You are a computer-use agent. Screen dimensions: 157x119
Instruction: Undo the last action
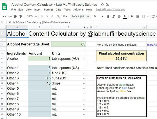pyautogui.click(x=4, y=17)
